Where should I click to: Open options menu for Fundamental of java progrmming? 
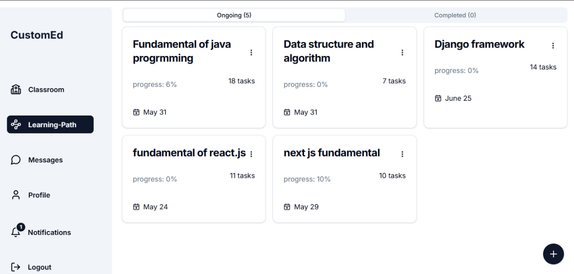pyautogui.click(x=251, y=52)
